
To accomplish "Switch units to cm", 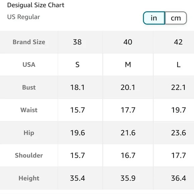I will (x=176, y=18).
